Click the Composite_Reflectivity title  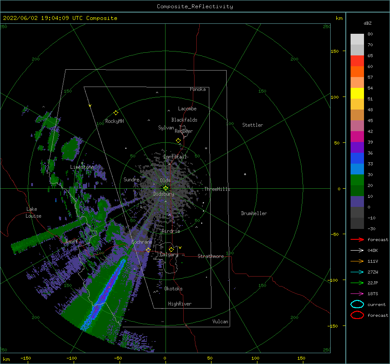pos(195,6)
